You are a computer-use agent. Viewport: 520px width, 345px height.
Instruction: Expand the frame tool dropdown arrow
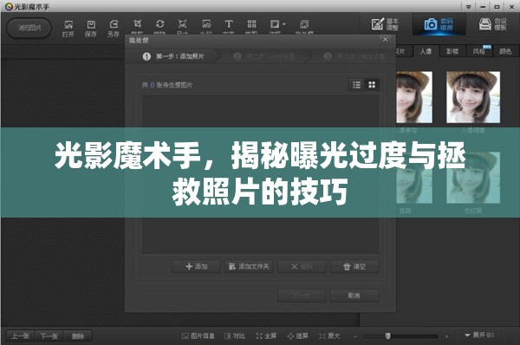click(x=284, y=24)
